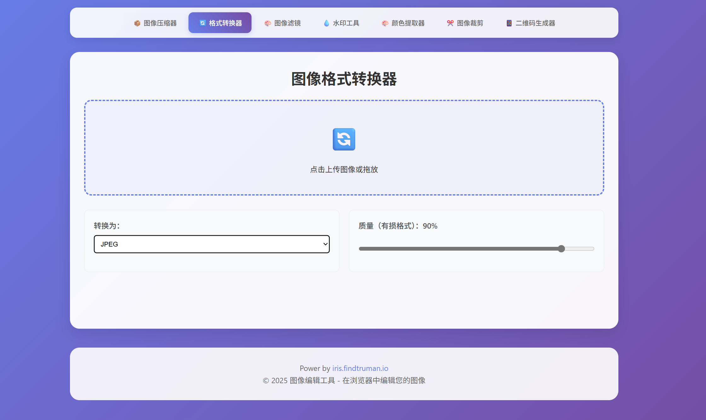
Task: Switch to the 图像压缩器 tab
Action: 160,23
